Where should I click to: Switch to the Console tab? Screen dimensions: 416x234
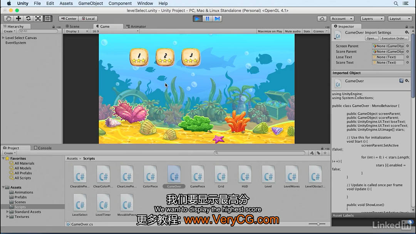[x=43, y=148]
